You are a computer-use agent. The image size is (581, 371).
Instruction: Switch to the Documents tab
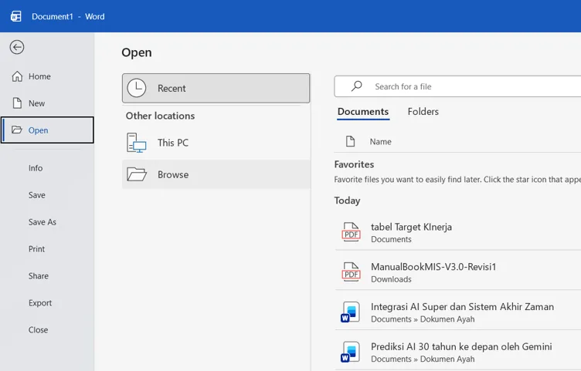pyautogui.click(x=363, y=112)
